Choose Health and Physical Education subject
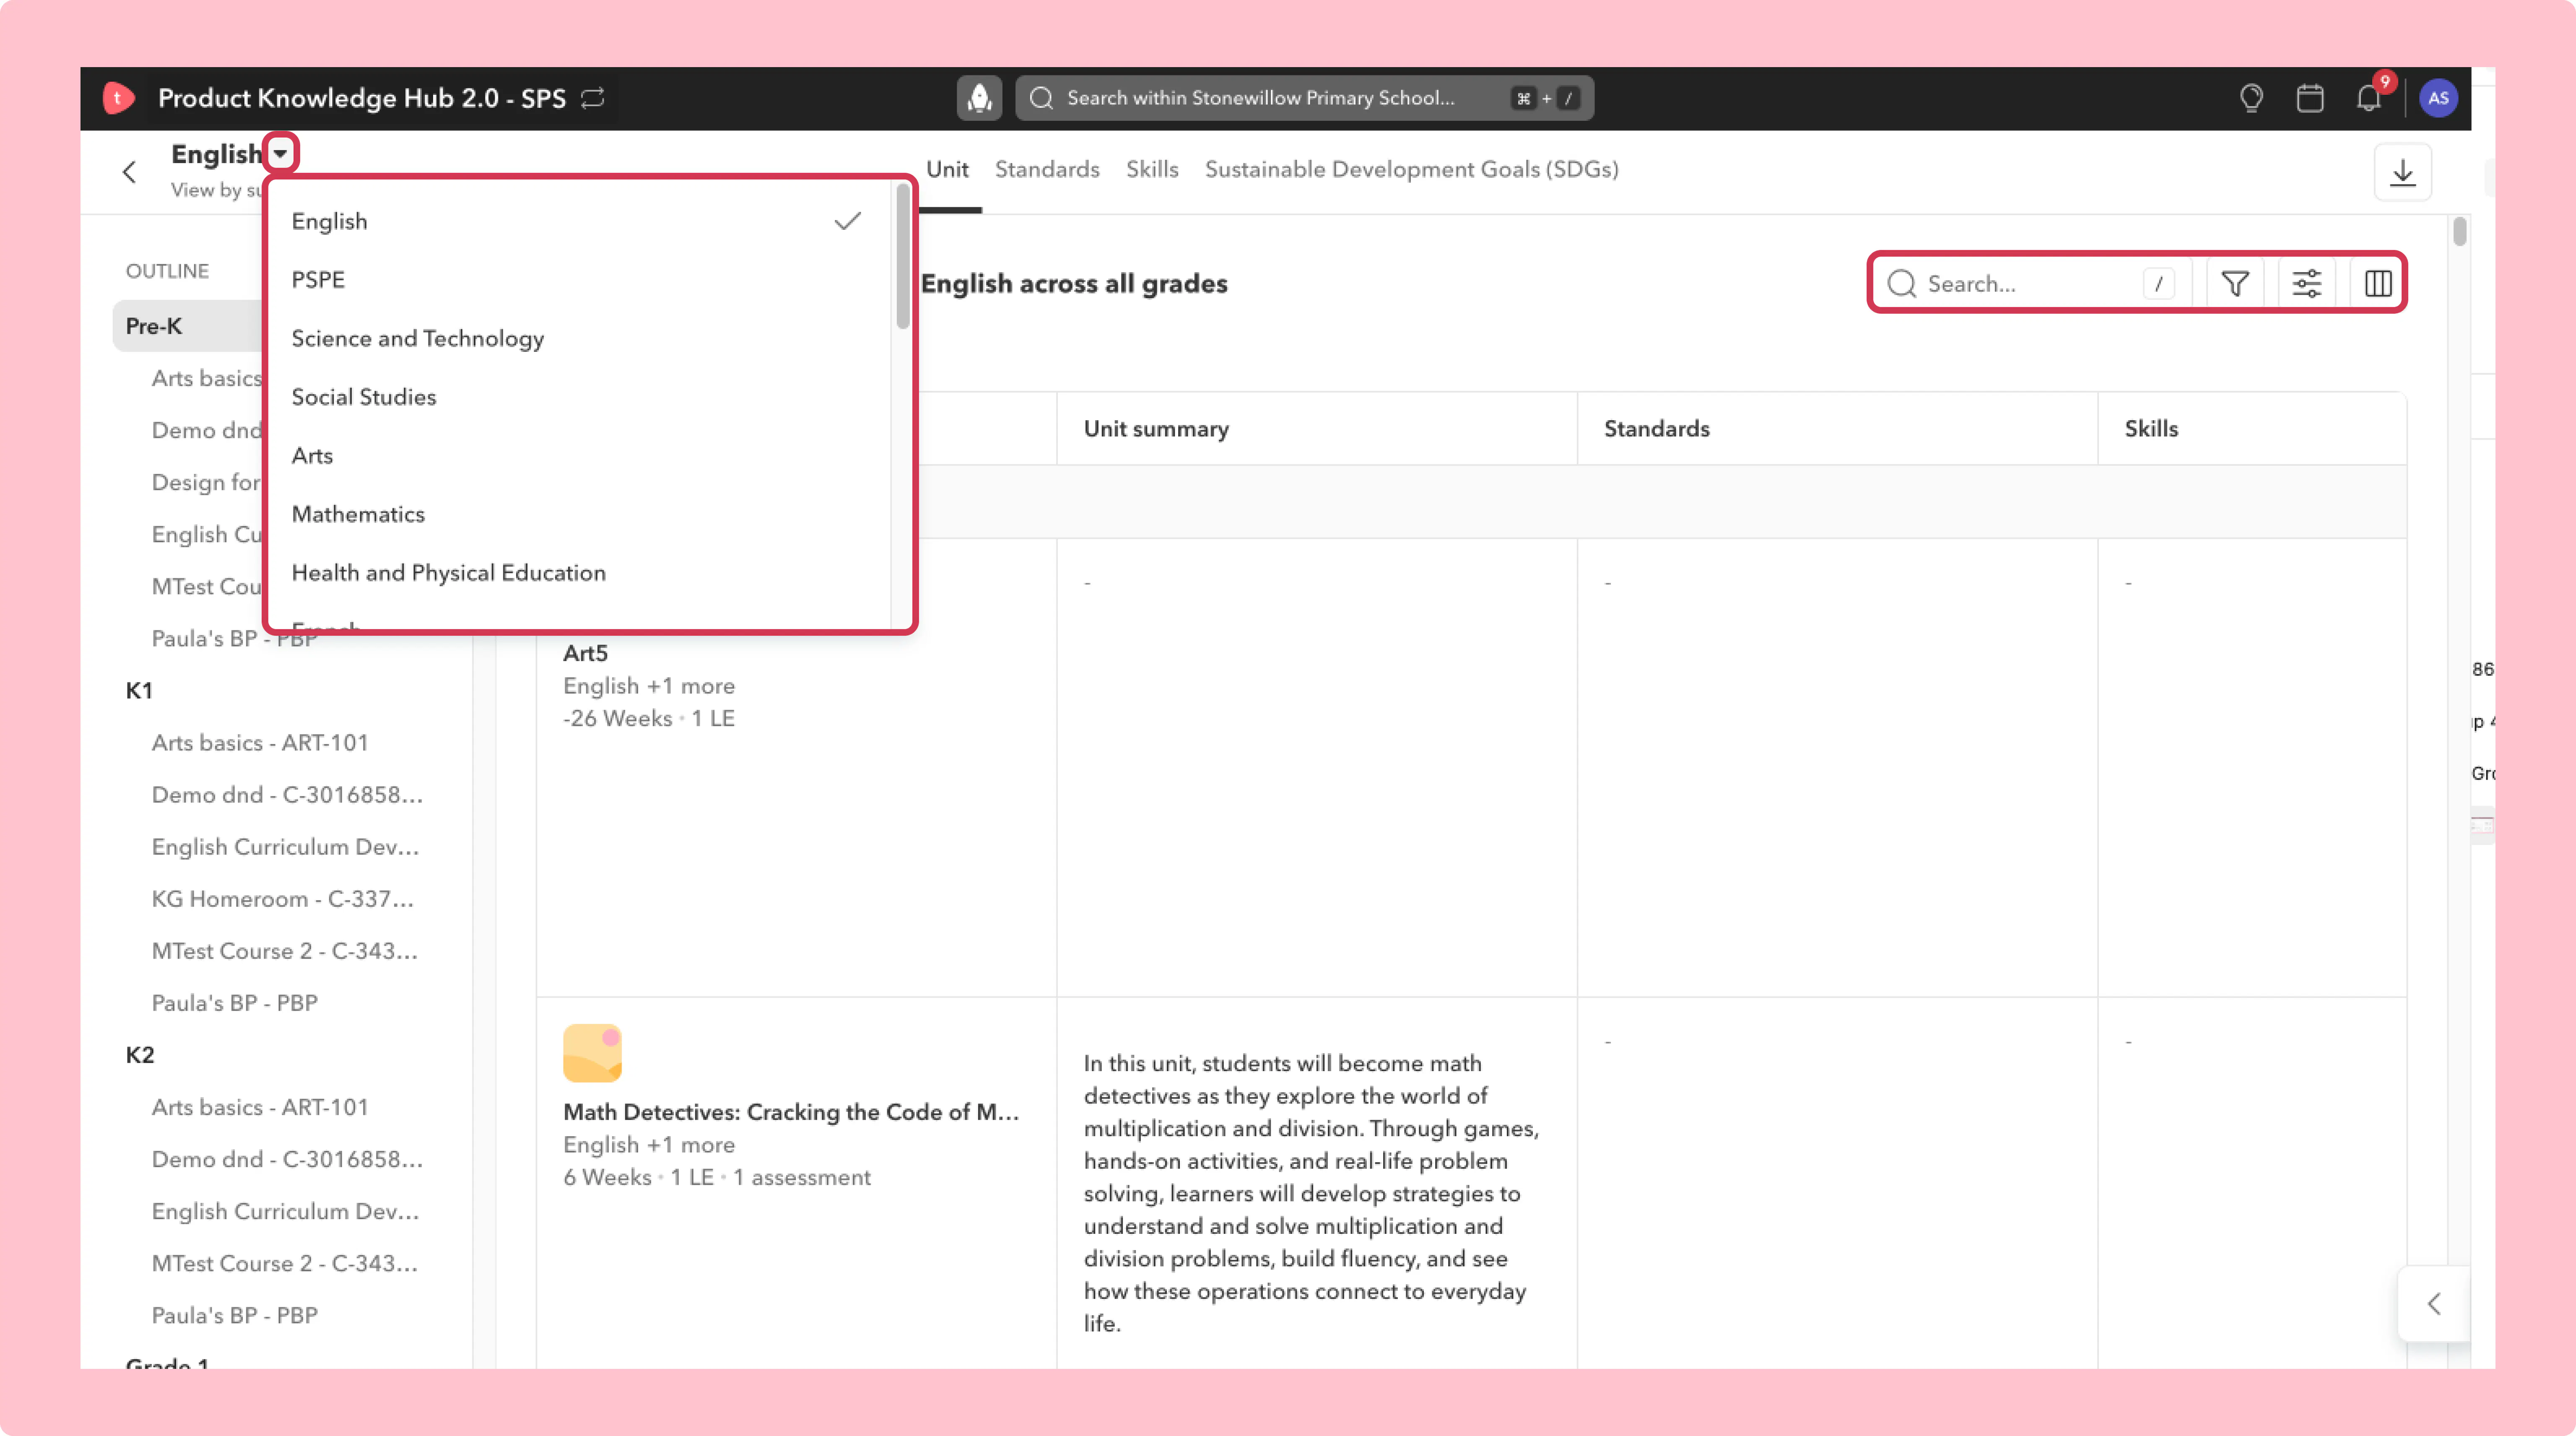 (x=578, y=573)
